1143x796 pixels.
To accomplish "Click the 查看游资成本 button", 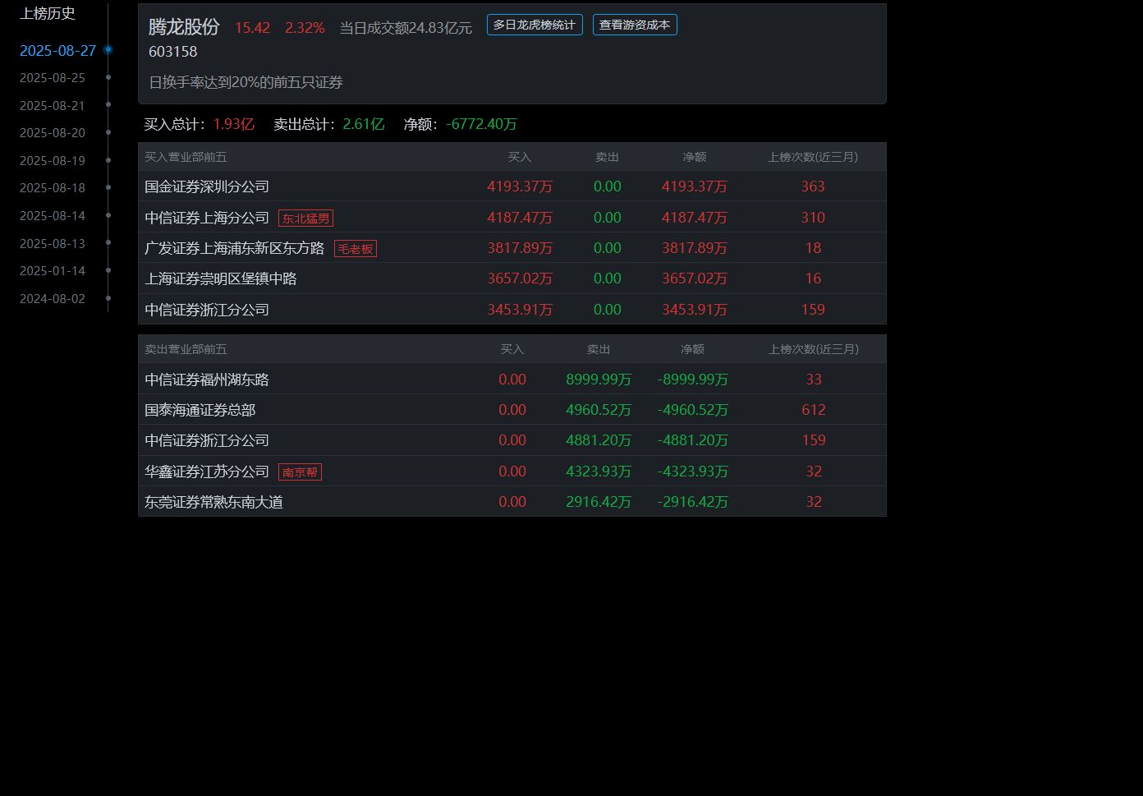I will [x=635, y=25].
